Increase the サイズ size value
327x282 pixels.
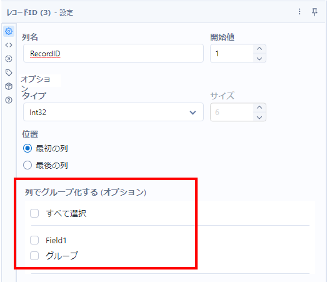pyautogui.click(x=259, y=108)
